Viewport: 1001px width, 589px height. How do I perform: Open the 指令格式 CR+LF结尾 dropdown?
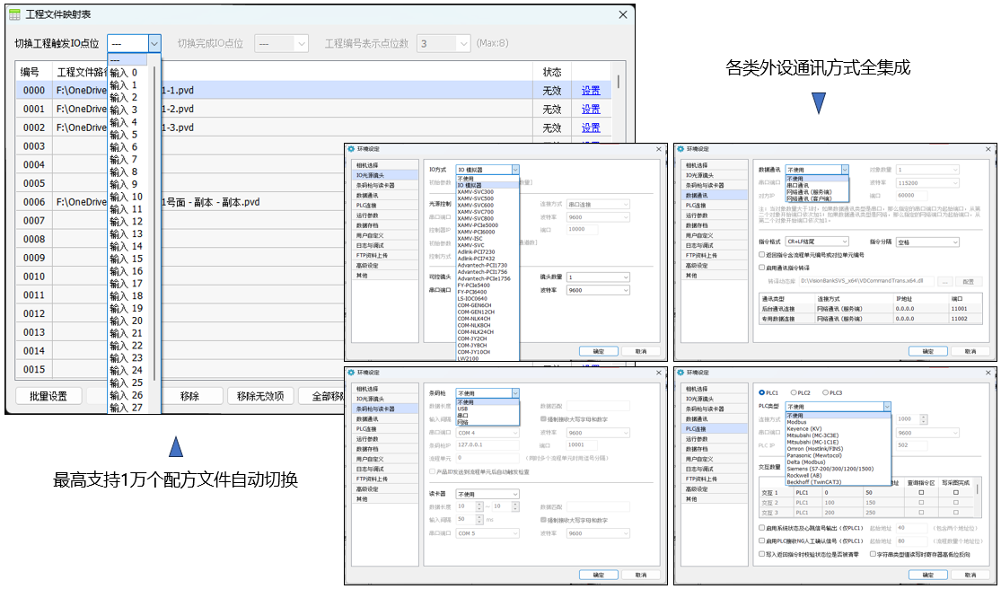[816, 242]
